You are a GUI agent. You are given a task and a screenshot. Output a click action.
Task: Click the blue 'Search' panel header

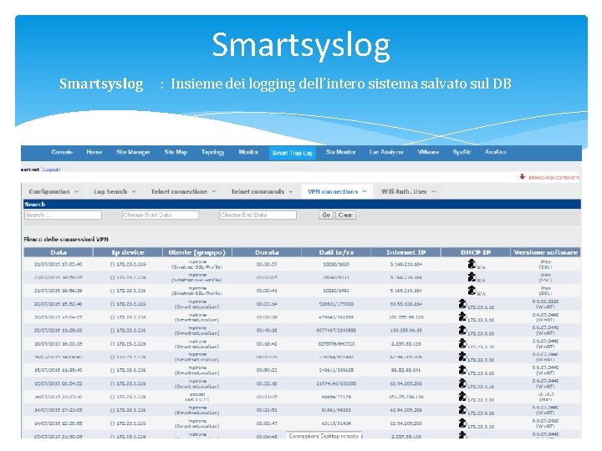click(302, 204)
